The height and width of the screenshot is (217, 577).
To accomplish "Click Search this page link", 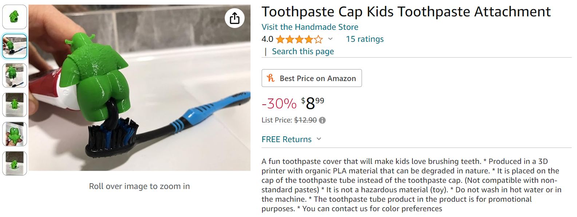I will [x=303, y=52].
